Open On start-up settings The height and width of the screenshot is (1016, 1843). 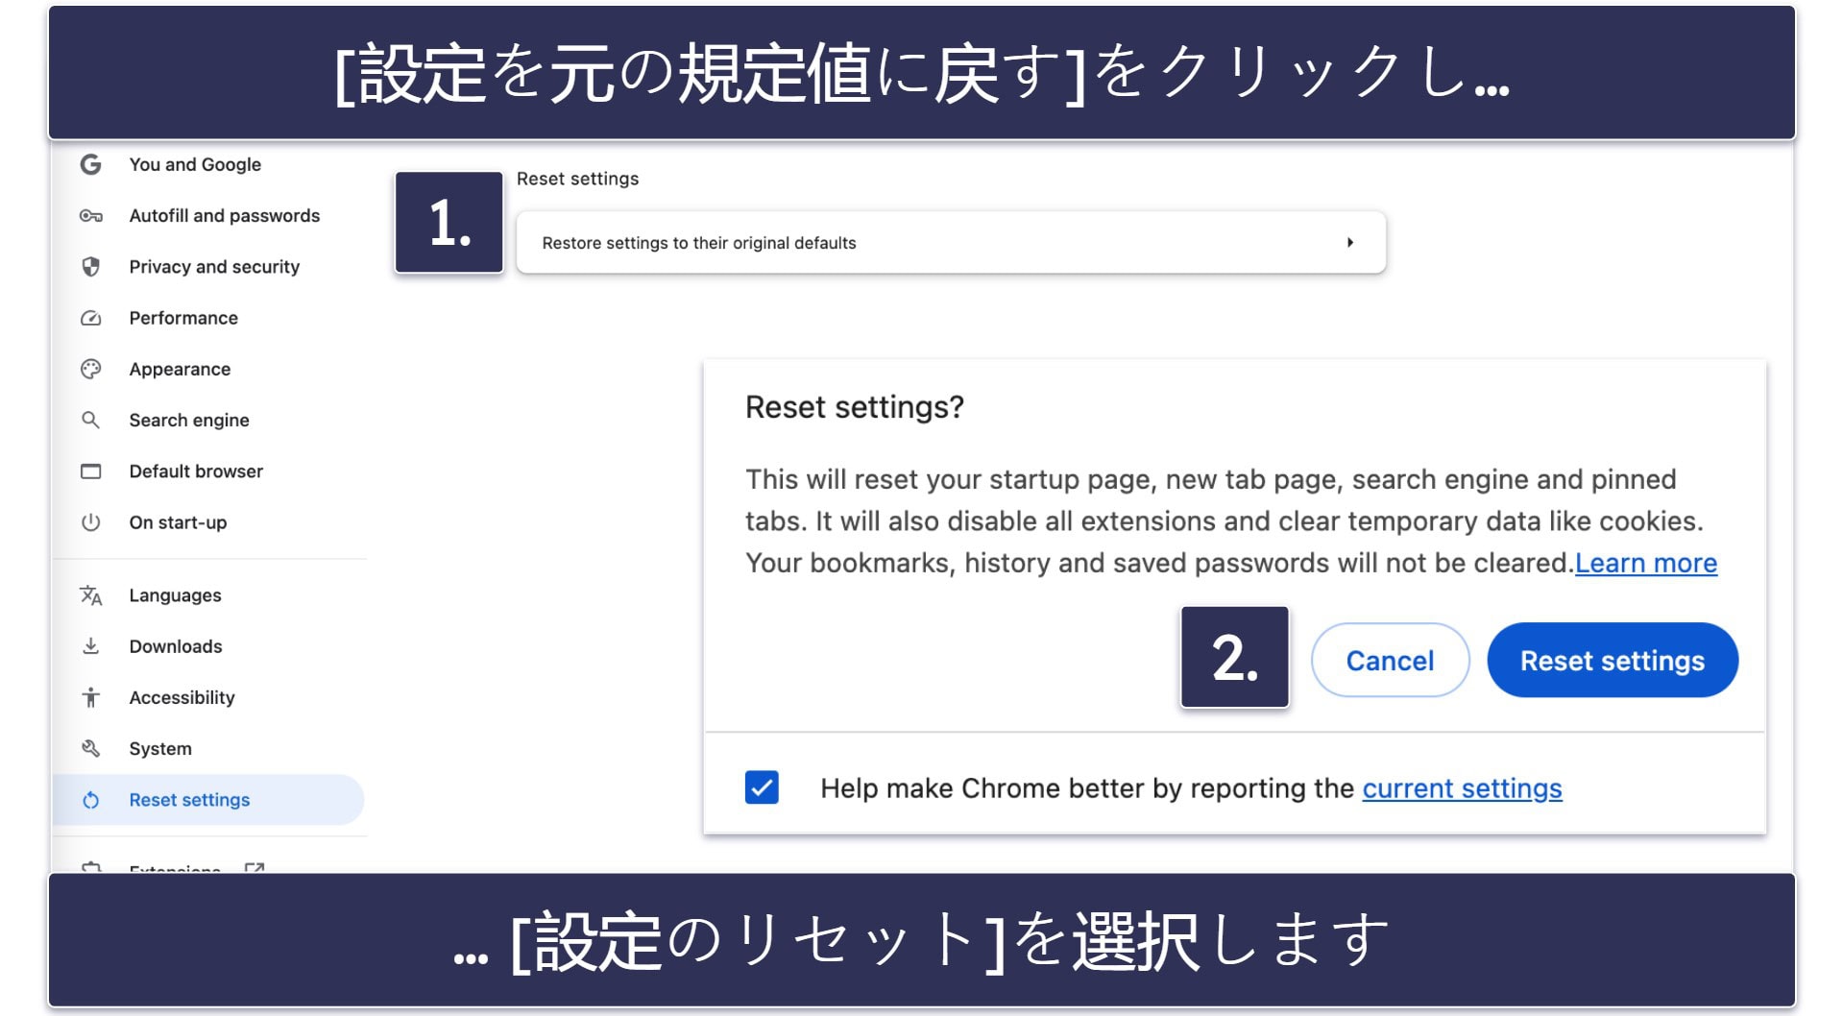178,522
